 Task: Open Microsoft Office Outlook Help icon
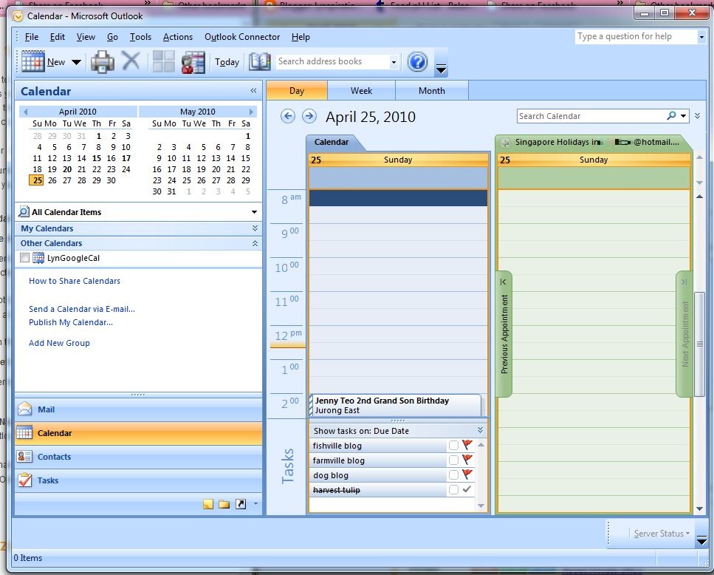click(x=417, y=61)
